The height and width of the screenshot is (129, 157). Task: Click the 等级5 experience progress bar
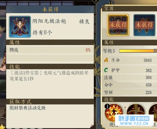(138, 51)
